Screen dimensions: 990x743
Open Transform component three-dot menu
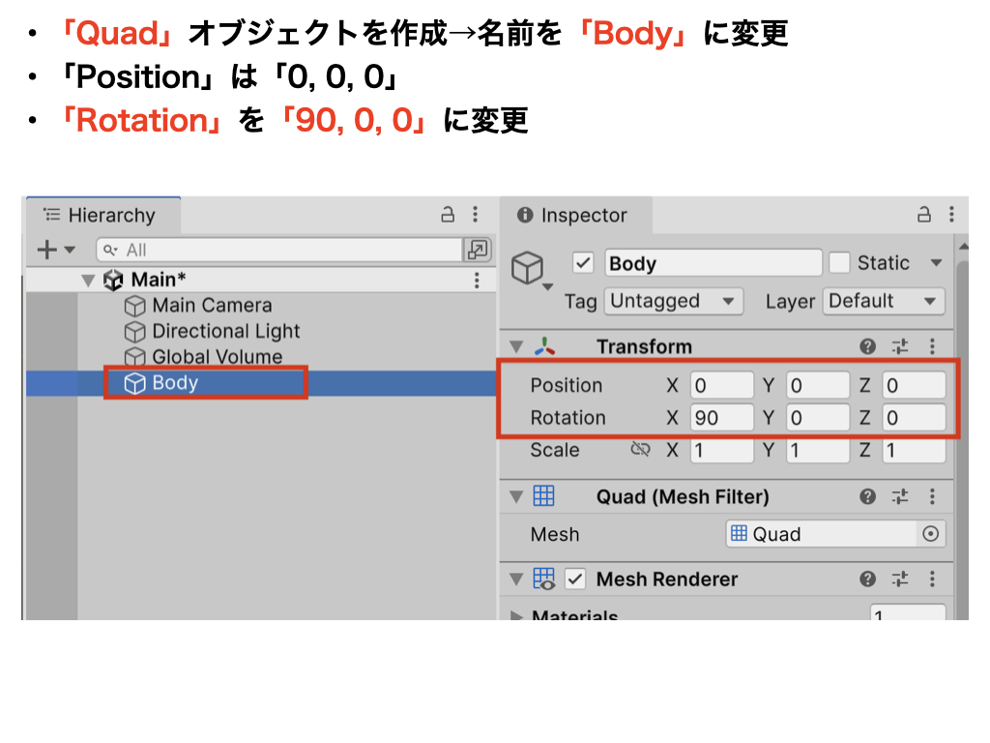pos(932,346)
